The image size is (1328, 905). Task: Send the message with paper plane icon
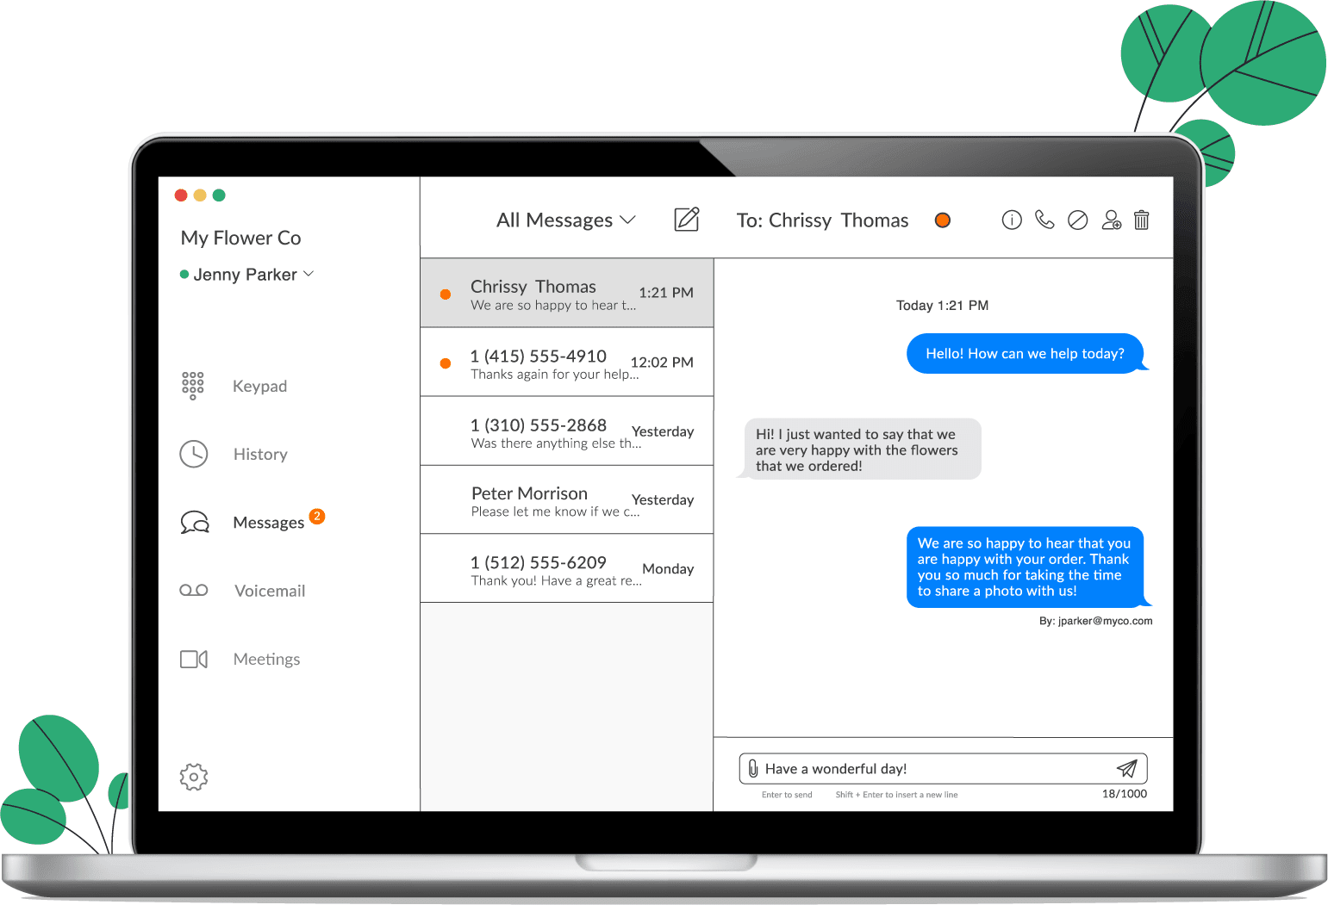tap(1126, 769)
